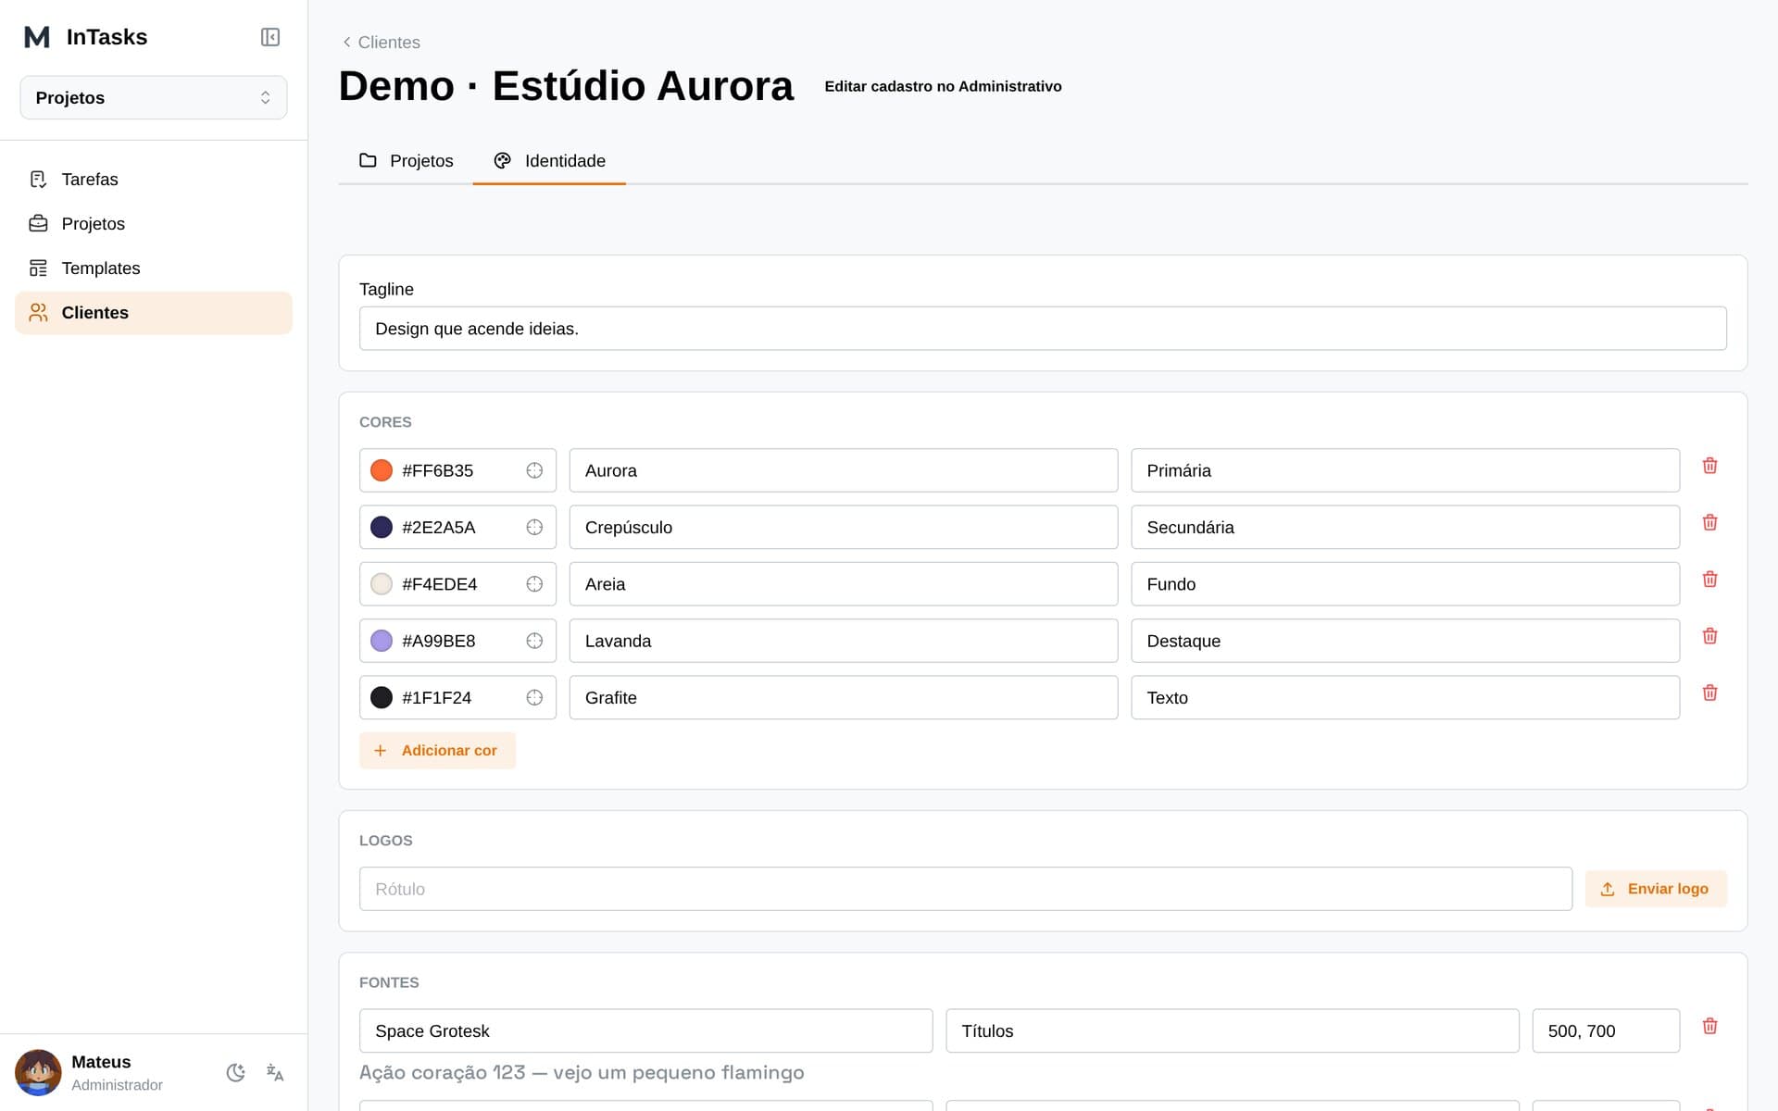
Task: Click the Adicionar cor button
Action: coord(437,751)
